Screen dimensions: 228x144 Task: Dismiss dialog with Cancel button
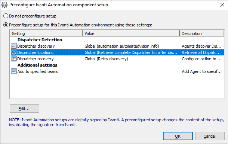pos(210,136)
